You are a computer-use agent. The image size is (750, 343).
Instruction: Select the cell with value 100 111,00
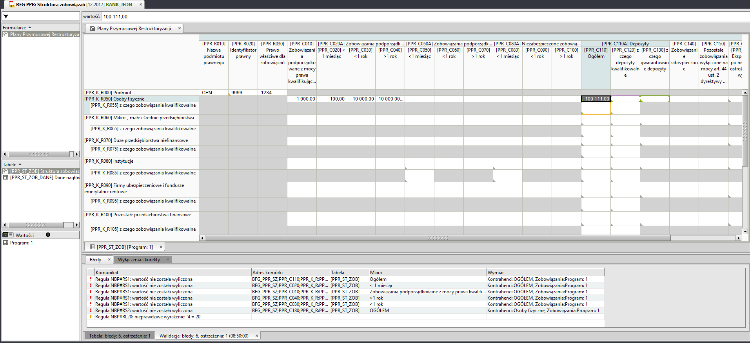point(596,99)
